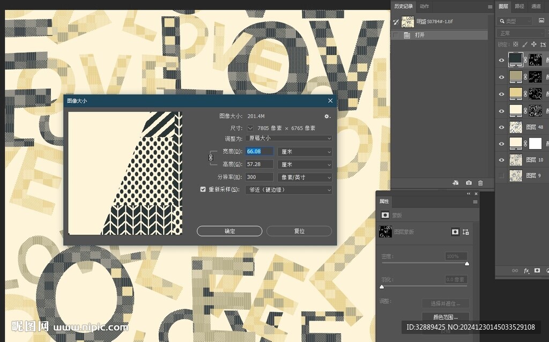Click 选择并遮住 select and mask button

click(x=446, y=303)
